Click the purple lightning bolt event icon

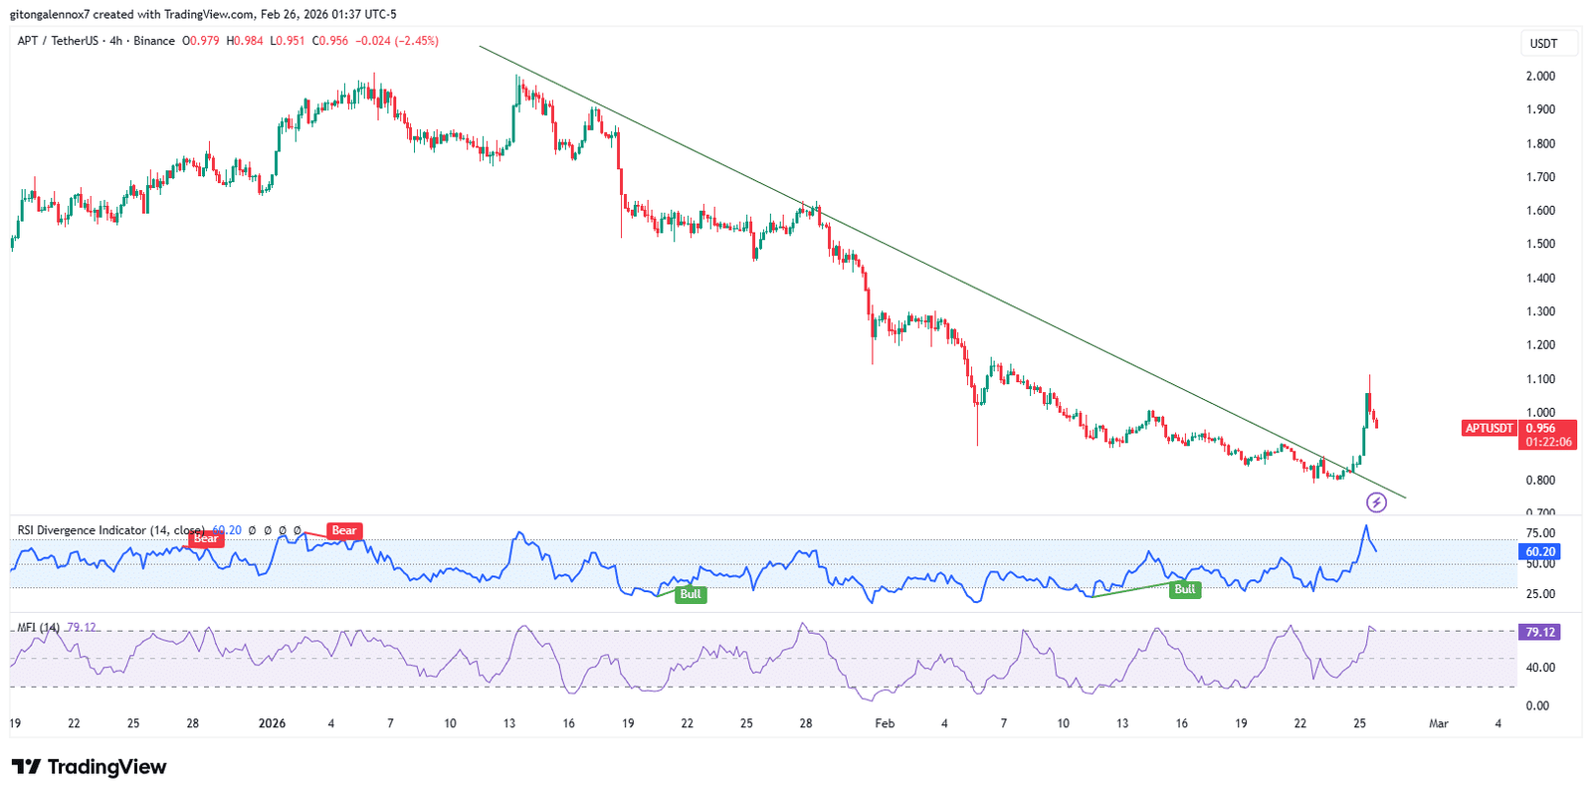click(1376, 502)
